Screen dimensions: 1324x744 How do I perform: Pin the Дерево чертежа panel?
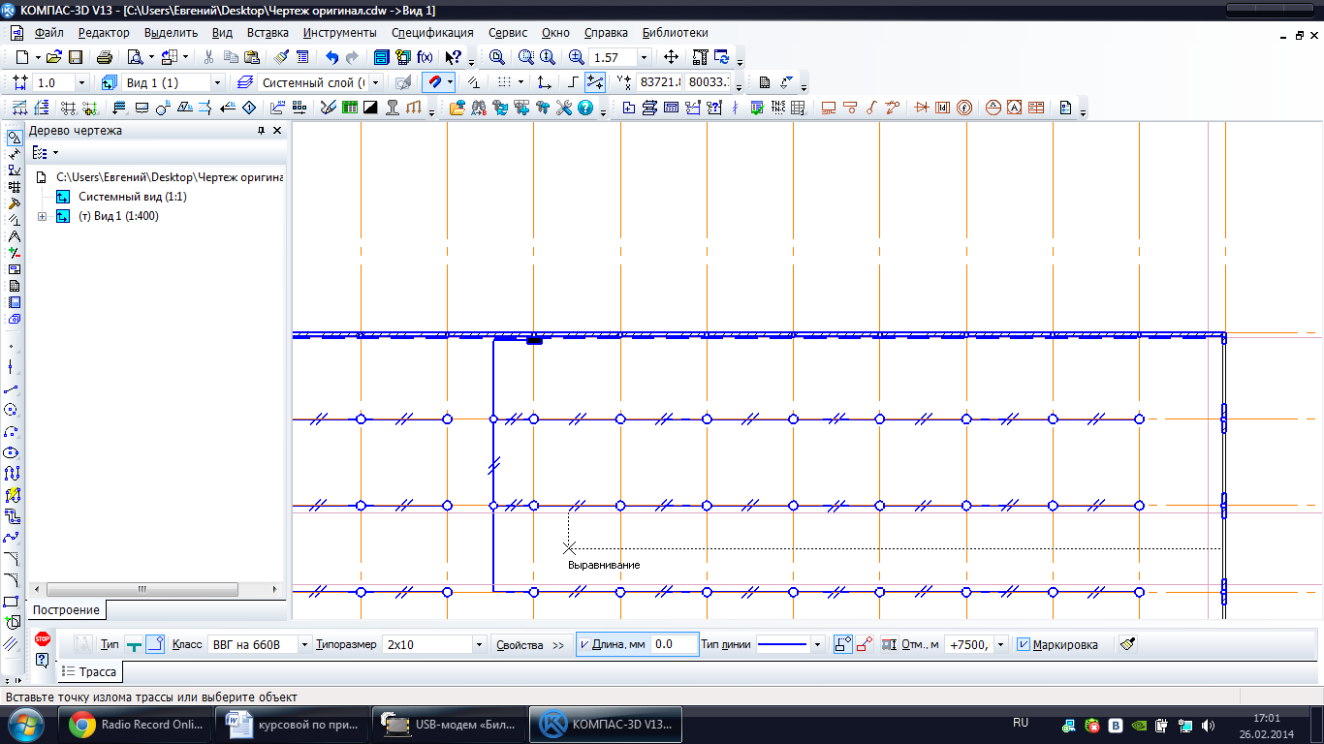(261, 131)
